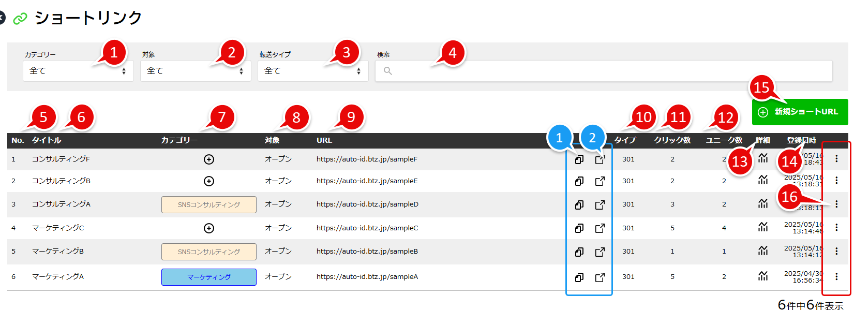Open sampleF URL in new tab
Screen dimensions: 854x324
600,159
